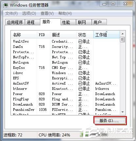Open the 选项(O) menu

[29, 13]
